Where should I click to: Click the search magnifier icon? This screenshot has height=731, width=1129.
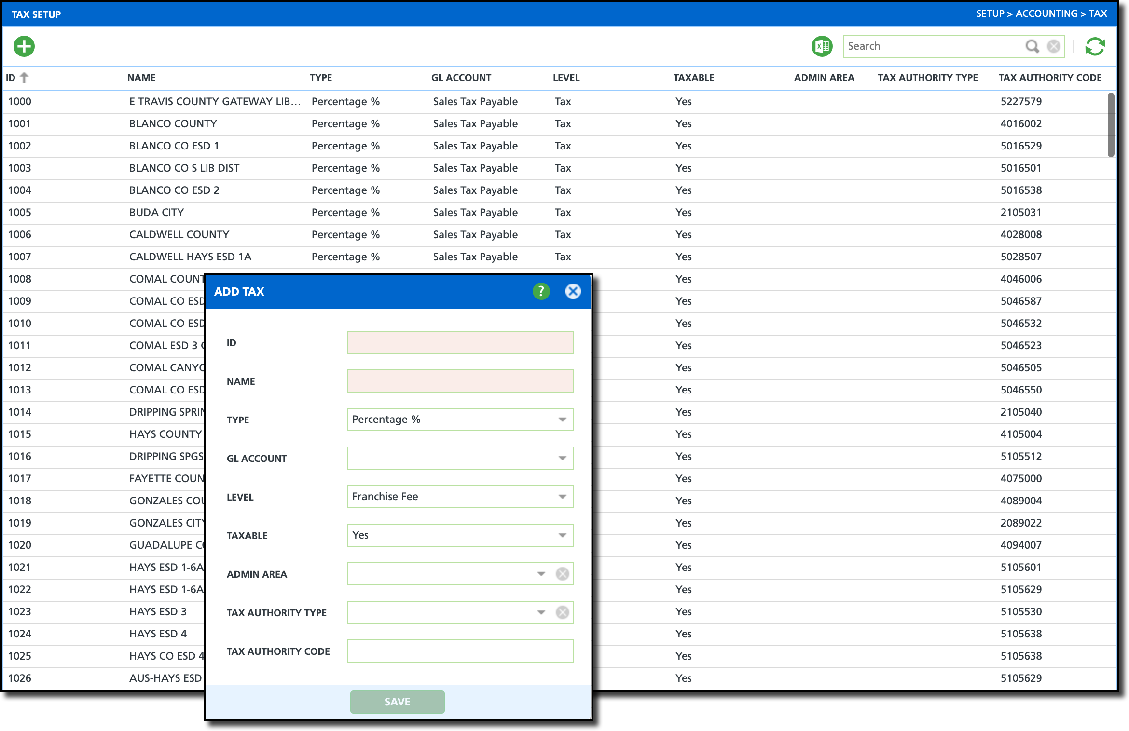pyautogui.click(x=1032, y=46)
